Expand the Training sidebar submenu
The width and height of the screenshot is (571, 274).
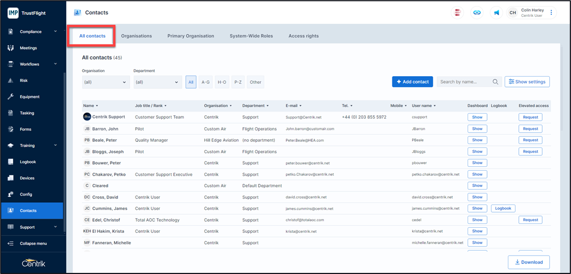click(55, 146)
